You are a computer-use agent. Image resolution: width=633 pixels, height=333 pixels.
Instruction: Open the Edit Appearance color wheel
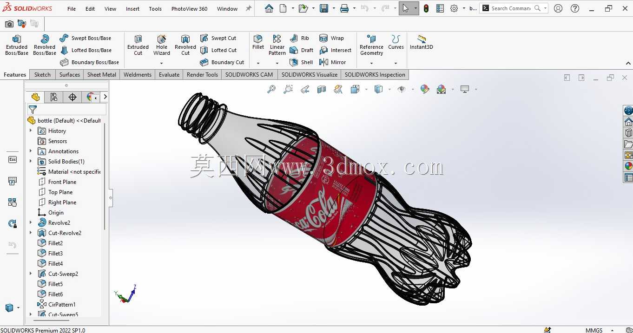[425, 89]
